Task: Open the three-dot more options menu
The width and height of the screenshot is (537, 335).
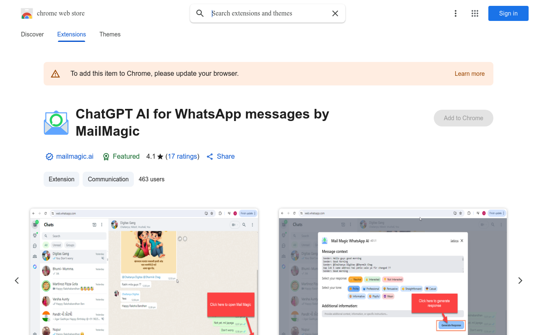Action: pyautogui.click(x=456, y=13)
